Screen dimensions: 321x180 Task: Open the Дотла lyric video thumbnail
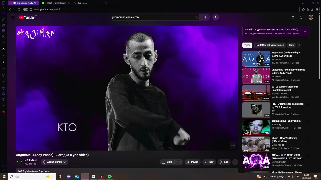pyautogui.click(x=256, y=59)
